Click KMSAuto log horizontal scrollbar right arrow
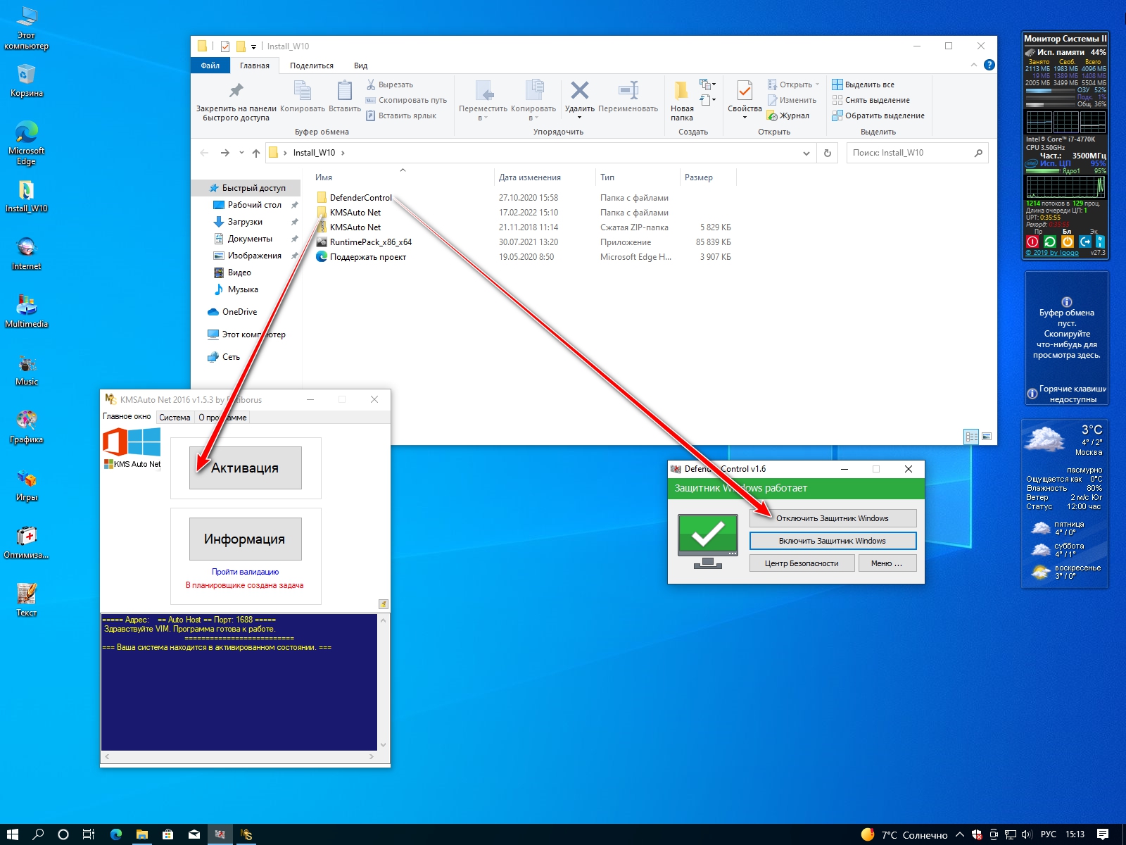The image size is (1126, 845). [x=372, y=756]
